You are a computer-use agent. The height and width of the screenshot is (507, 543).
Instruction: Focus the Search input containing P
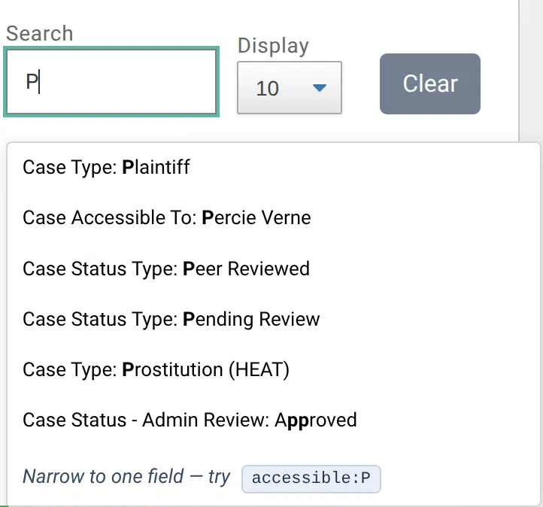coord(111,82)
